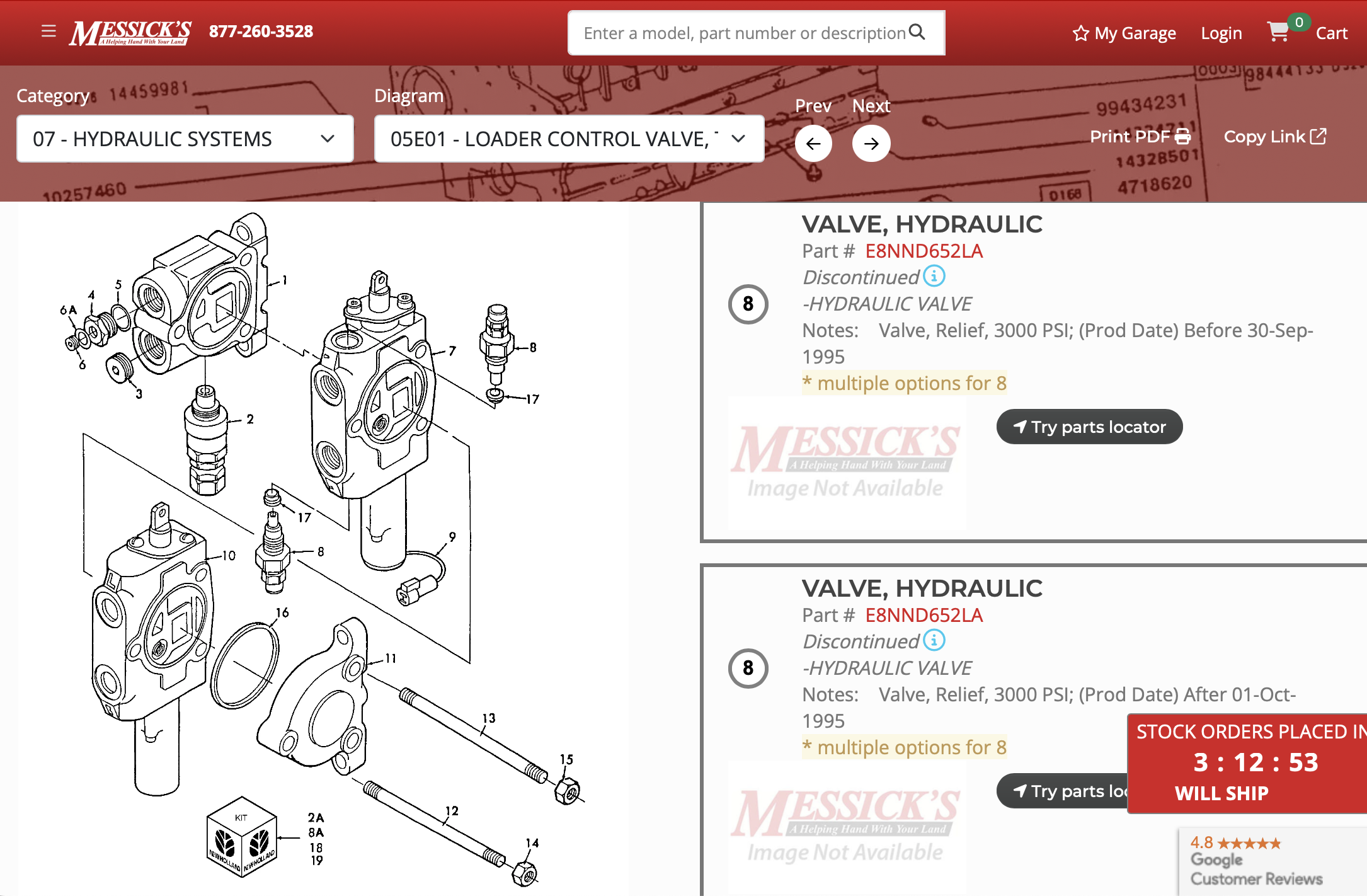Viewport: 1367px width, 896px height.
Task: Open the Category dropdown
Action: click(x=185, y=139)
